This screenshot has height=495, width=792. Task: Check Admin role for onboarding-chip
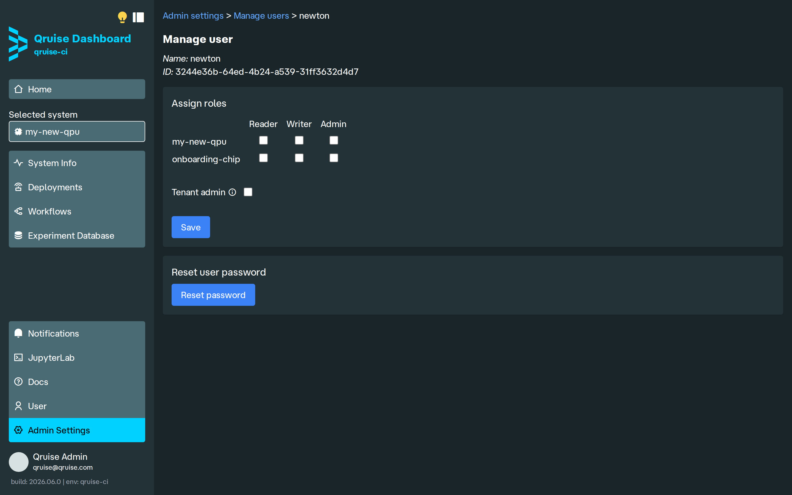pos(334,158)
